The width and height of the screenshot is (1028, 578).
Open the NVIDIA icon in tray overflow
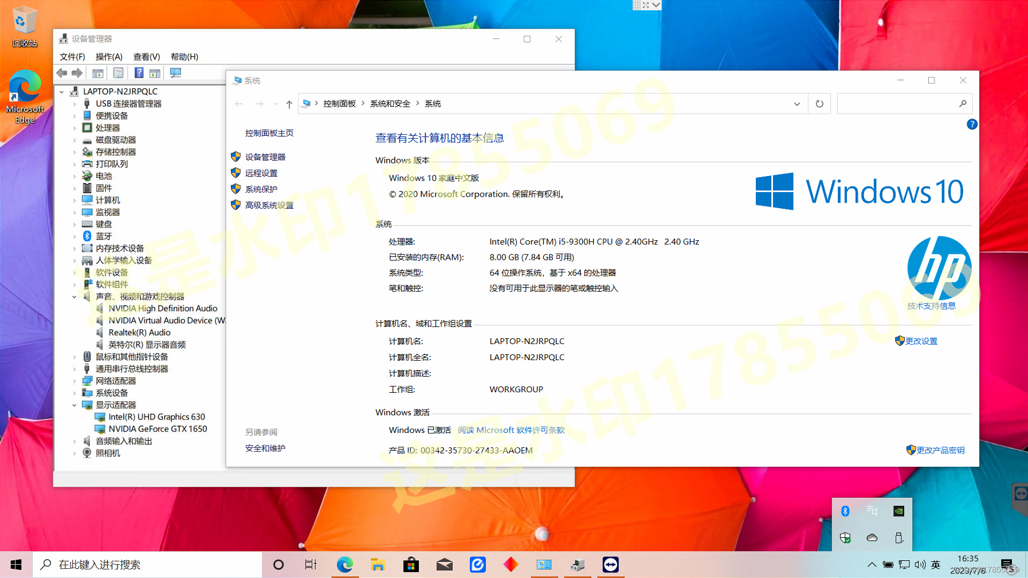coord(898,511)
